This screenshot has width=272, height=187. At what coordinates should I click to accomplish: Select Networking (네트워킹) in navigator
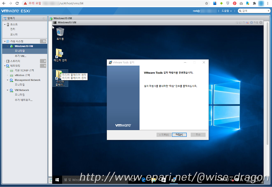(x=15, y=66)
